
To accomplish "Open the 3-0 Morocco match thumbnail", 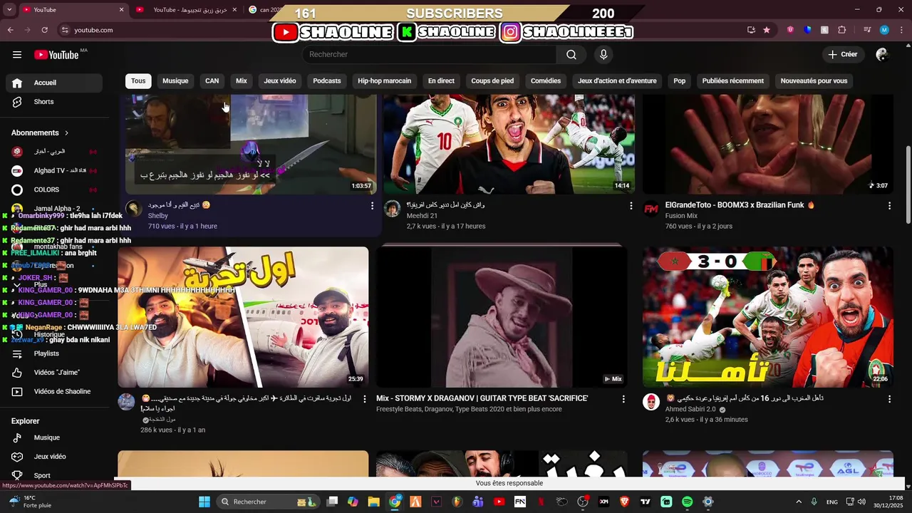I will point(767,317).
